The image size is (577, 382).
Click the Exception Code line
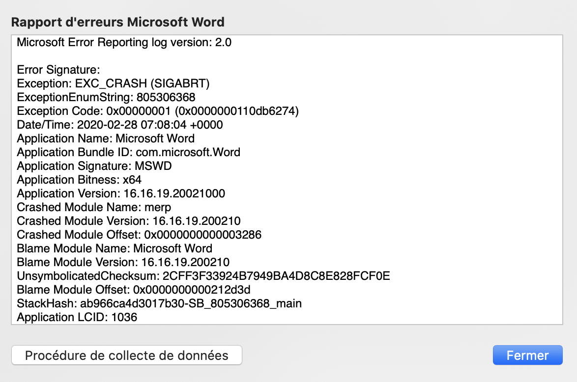158,111
